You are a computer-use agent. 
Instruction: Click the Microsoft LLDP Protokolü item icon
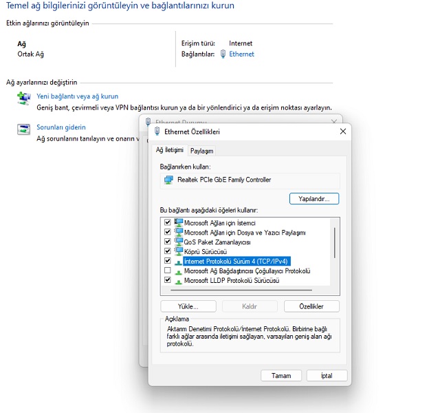(179, 281)
